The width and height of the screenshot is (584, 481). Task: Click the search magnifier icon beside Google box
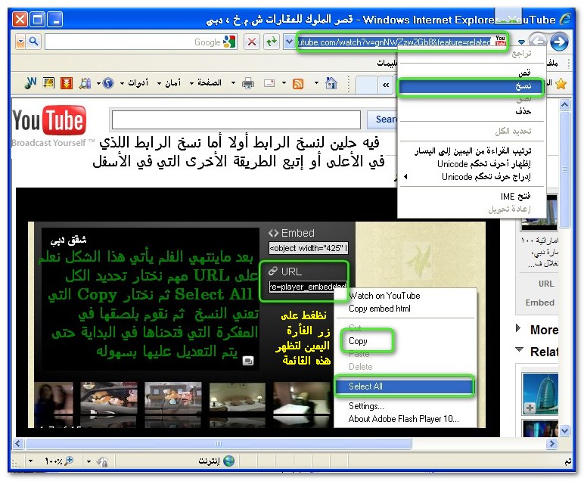[x=33, y=42]
